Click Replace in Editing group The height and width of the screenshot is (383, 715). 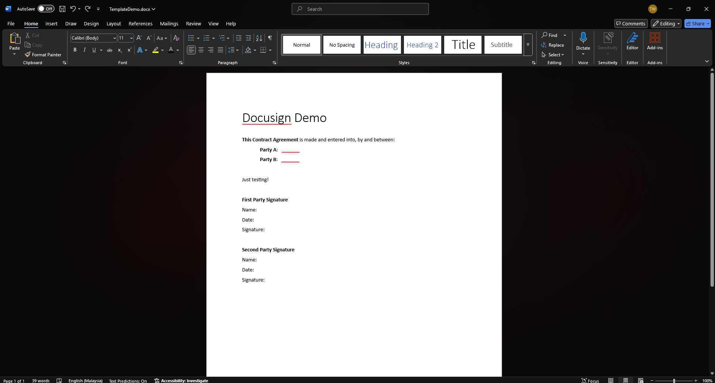[553, 45]
